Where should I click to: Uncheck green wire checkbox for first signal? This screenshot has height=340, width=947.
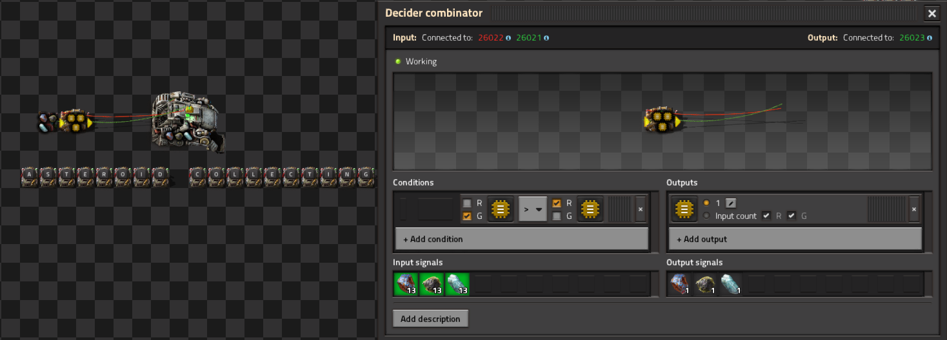pyautogui.click(x=467, y=216)
